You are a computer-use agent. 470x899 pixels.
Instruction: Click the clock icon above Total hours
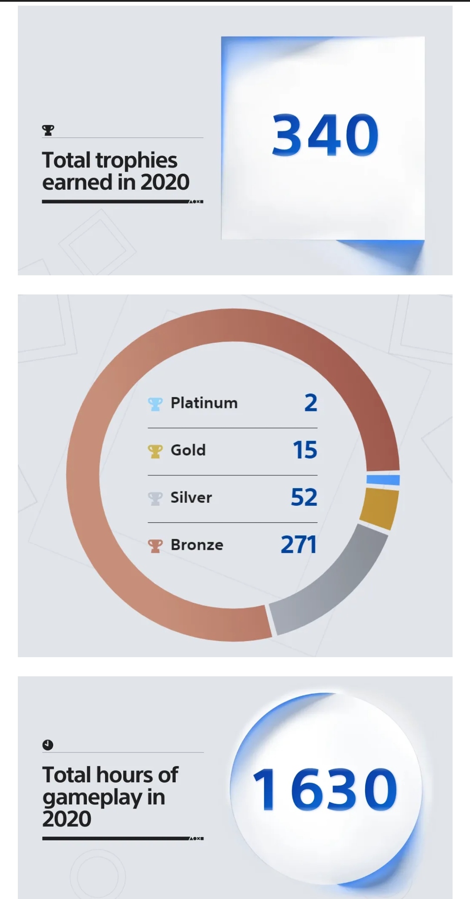point(48,745)
